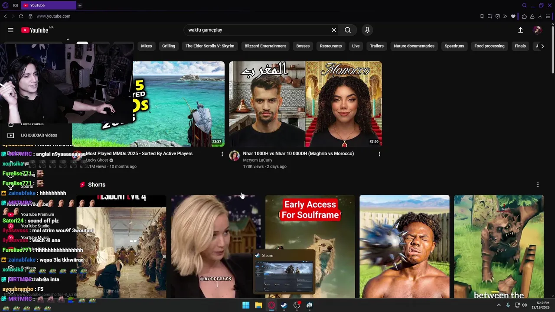The height and width of the screenshot is (312, 555).
Task: Select the Trailers filter chip
Action: (377, 46)
